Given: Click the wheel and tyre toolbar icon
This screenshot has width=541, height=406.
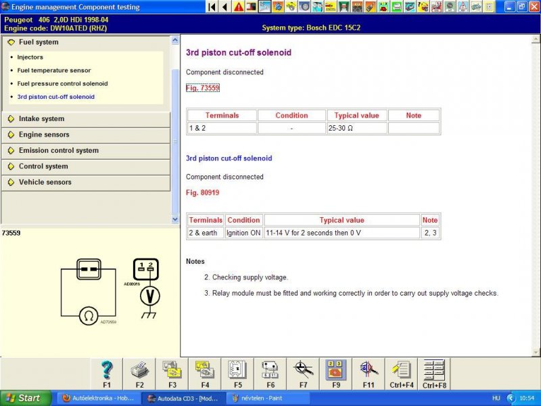Looking at the screenshot, I should click(x=304, y=7).
